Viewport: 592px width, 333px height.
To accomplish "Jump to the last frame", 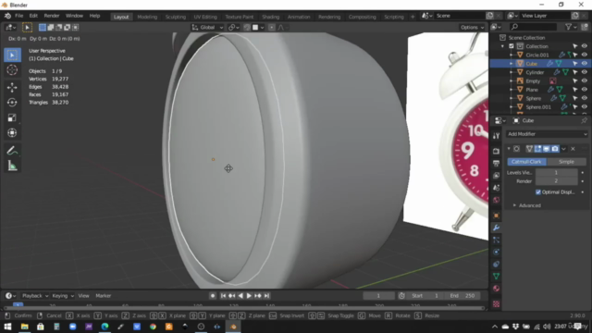I will [267, 296].
